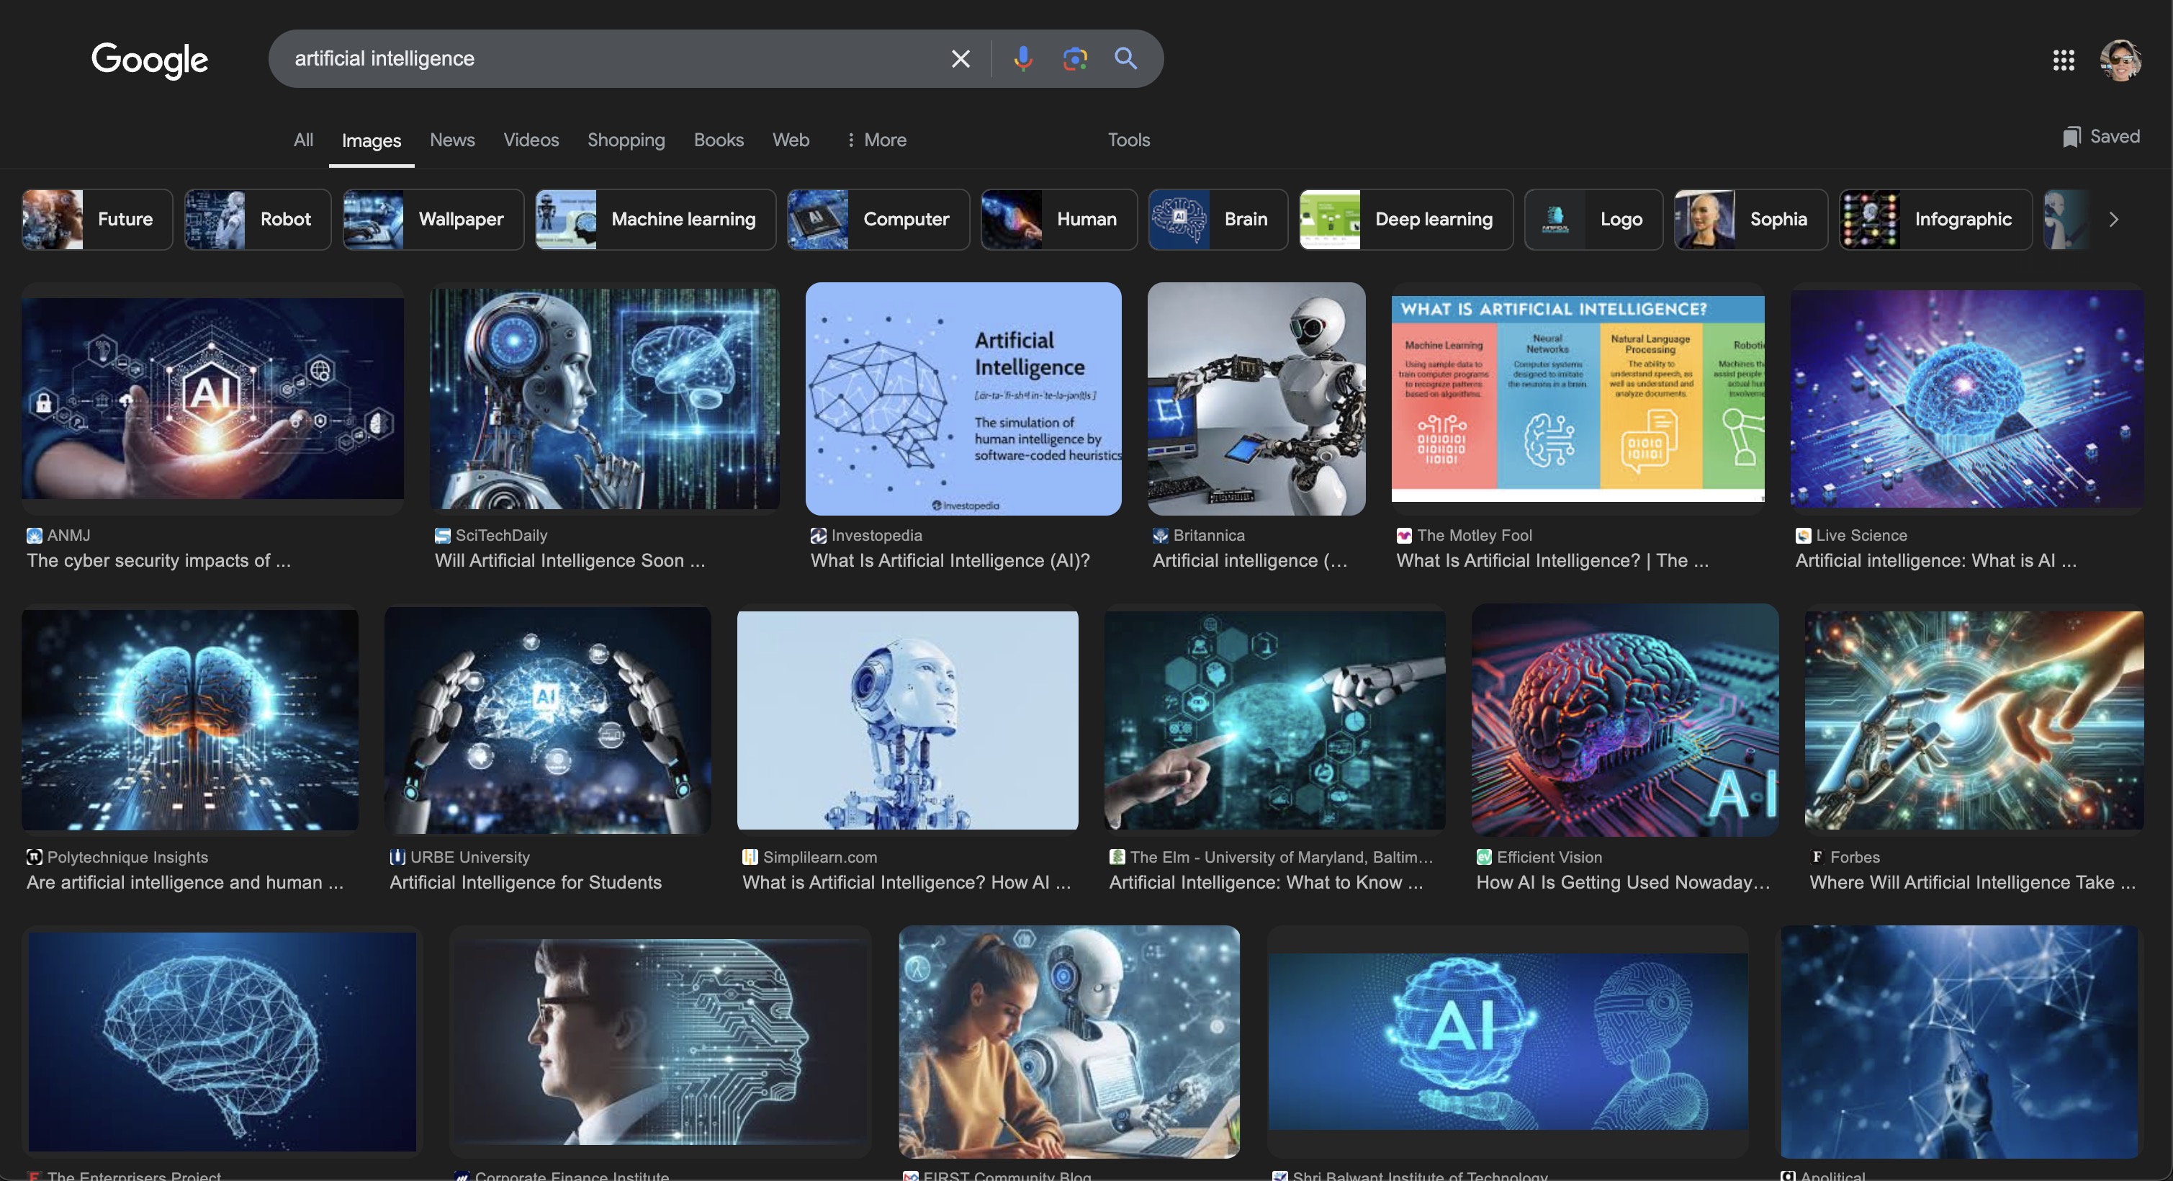
Task: Open the Google apps grid icon
Action: point(2064,59)
